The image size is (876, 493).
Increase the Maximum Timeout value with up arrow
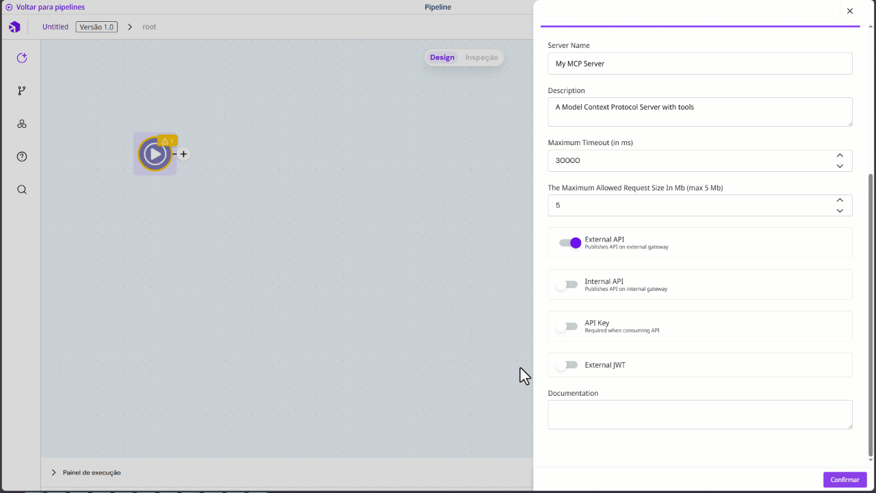coord(839,155)
